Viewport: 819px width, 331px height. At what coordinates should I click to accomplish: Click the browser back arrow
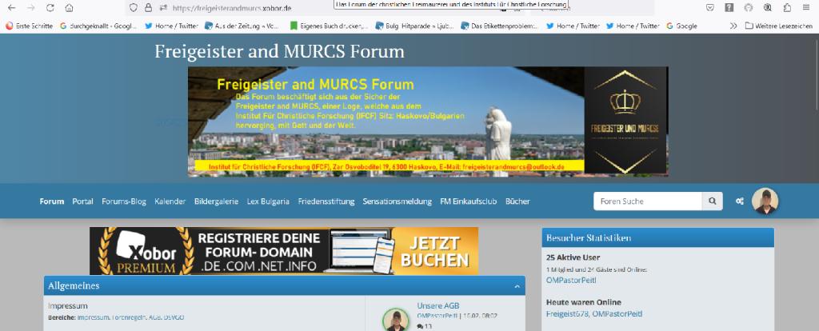point(10,7)
